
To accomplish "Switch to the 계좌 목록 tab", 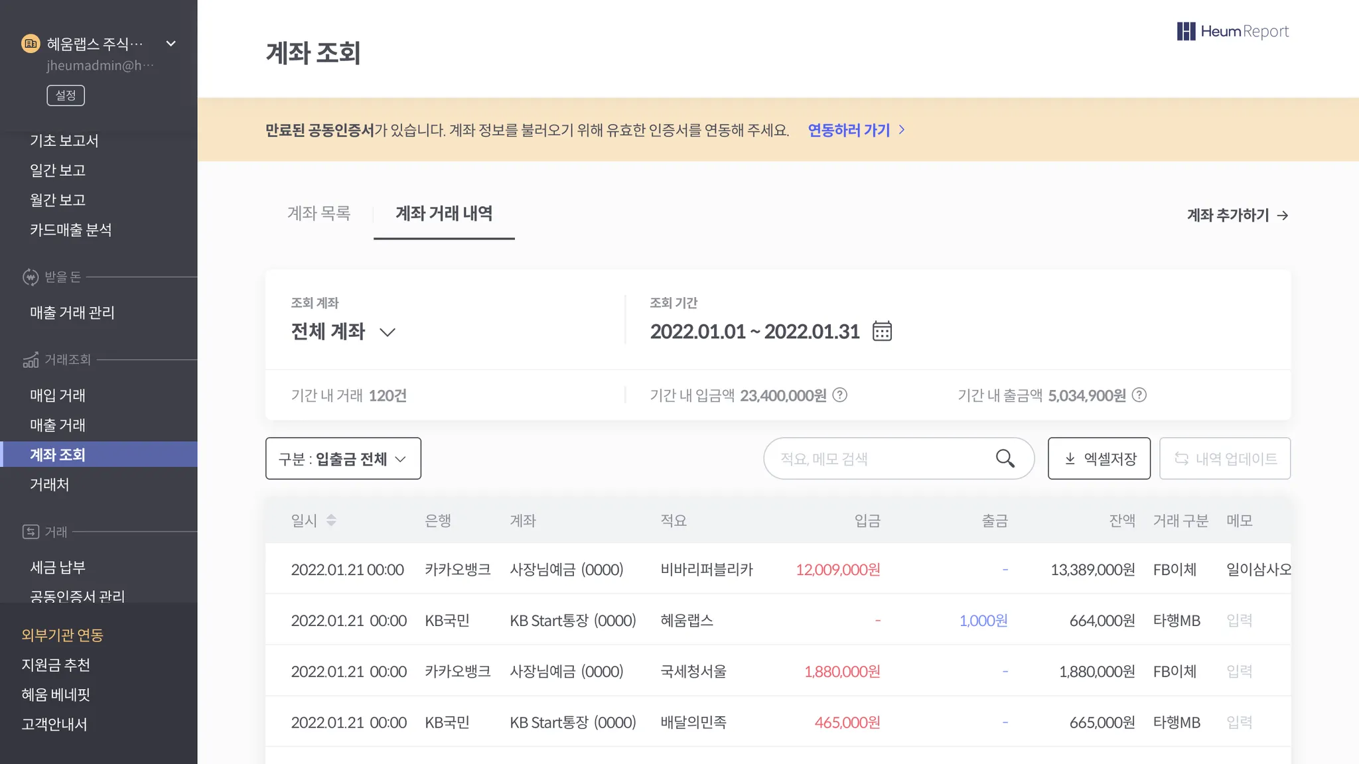I will pos(319,214).
